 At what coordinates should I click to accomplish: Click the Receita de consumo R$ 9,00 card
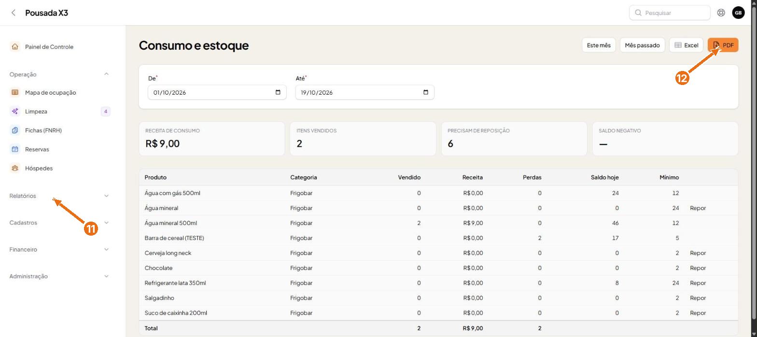pos(211,139)
